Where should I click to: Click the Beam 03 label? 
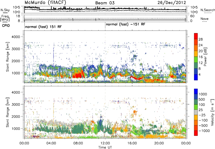(105, 3)
